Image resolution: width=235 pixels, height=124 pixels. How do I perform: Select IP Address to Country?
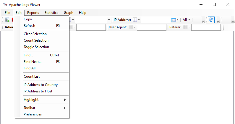40,85
